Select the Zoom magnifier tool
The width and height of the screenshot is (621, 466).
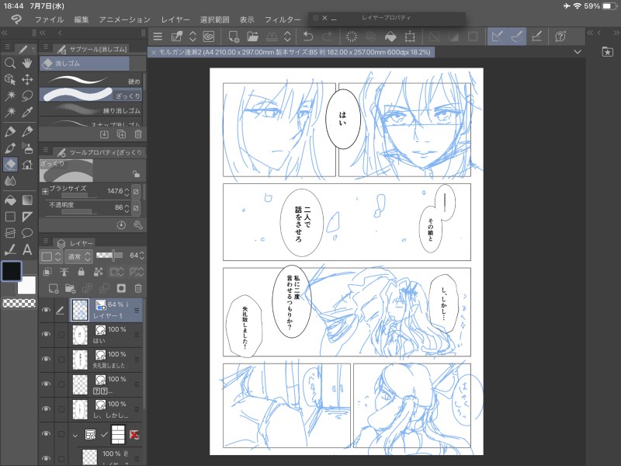[10, 63]
